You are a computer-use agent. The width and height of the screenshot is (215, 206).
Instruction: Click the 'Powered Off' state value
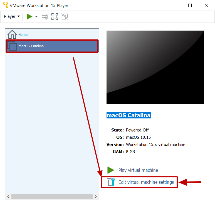[137, 130]
